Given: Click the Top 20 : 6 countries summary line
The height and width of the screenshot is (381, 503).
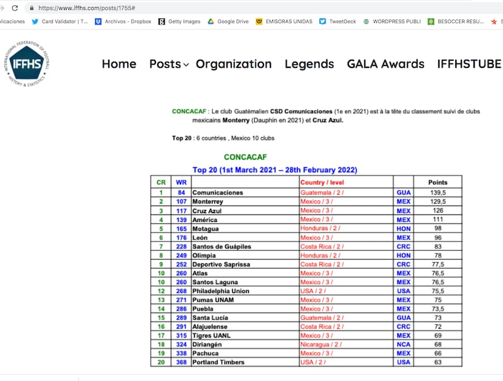Looking at the screenshot, I should (223, 138).
